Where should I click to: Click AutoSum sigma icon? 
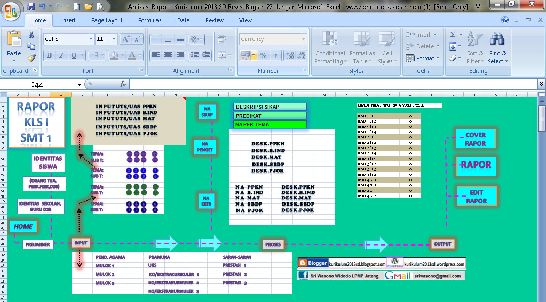coord(453,35)
